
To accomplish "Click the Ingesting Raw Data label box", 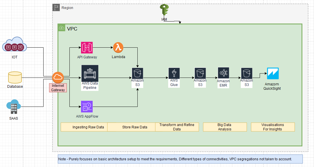I will [x=84, y=127].
